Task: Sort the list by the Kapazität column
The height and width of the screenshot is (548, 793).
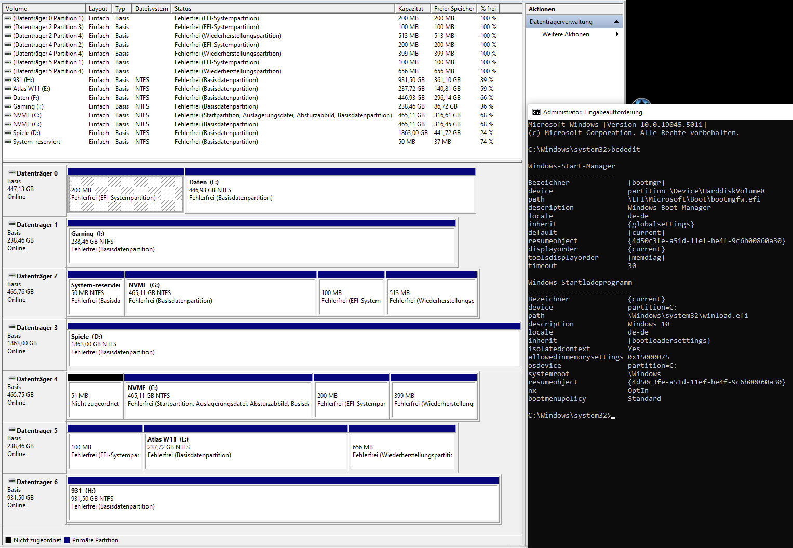Action: [x=413, y=9]
